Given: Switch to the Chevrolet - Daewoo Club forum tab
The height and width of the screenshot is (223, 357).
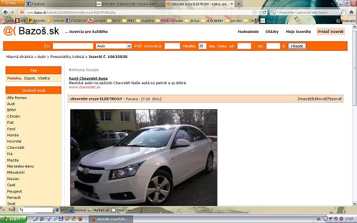Looking at the screenshot, I should pos(129,4).
